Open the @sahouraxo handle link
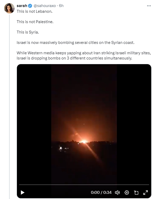 tap(45, 6)
